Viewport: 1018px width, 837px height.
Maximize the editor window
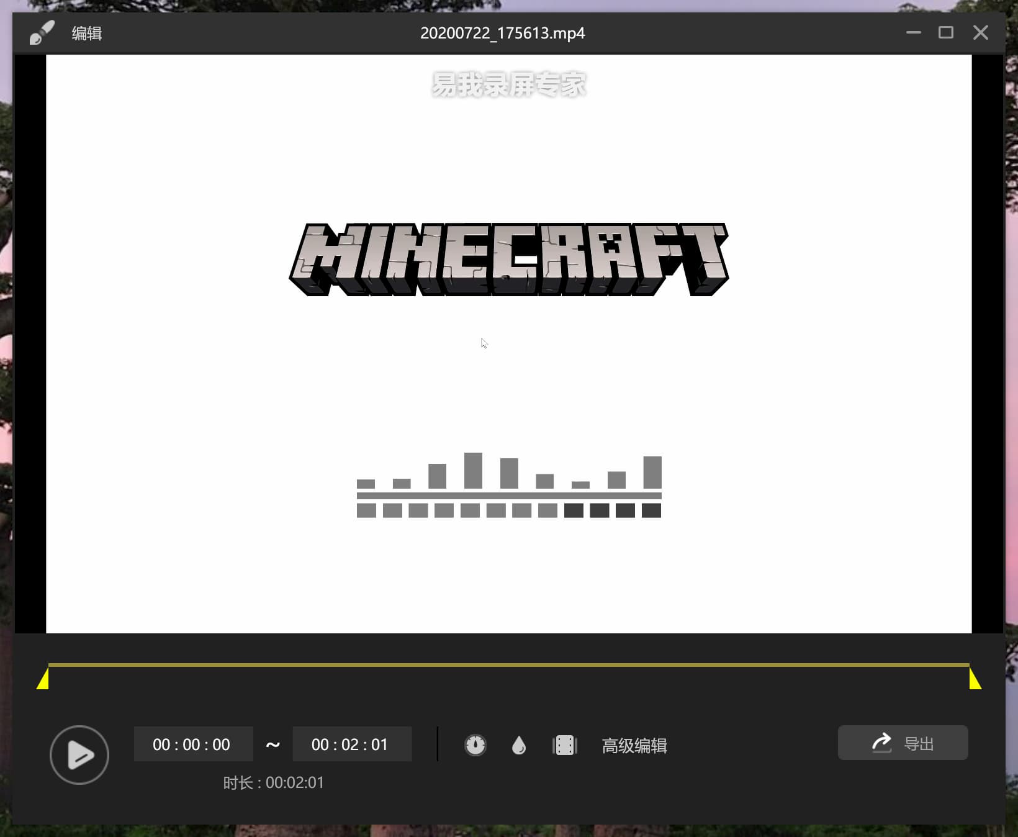pos(946,32)
